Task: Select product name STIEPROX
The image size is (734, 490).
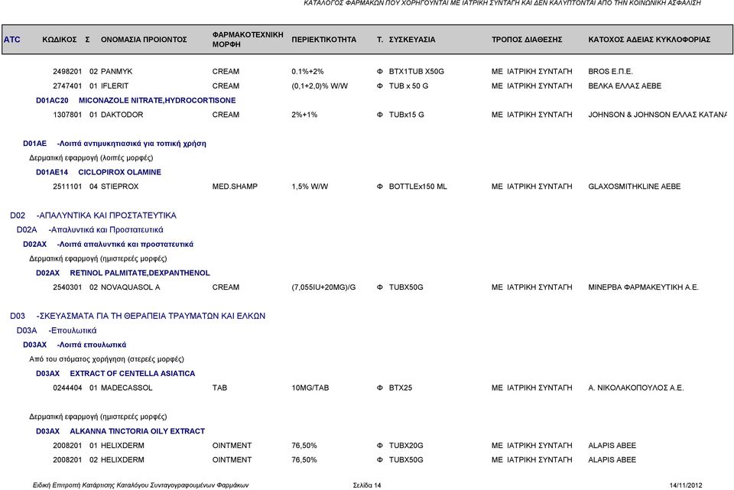Action: pos(120,187)
